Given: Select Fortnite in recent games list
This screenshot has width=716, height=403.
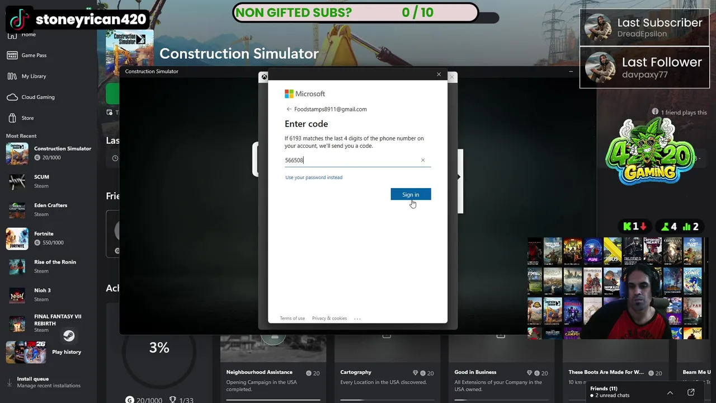Looking at the screenshot, I should pyautogui.click(x=49, y=238).
